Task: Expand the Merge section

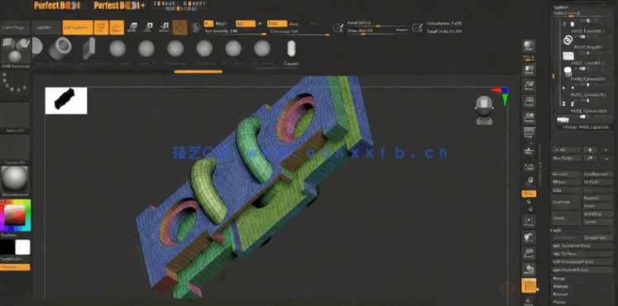Action: (x=558, y=279)
